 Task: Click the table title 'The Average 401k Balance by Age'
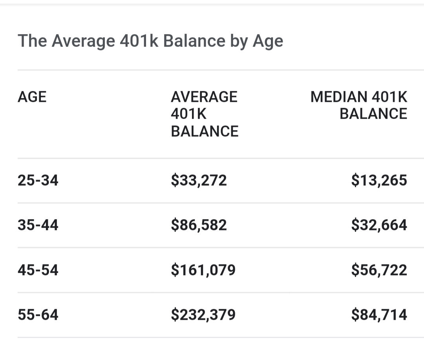(150, 41)
